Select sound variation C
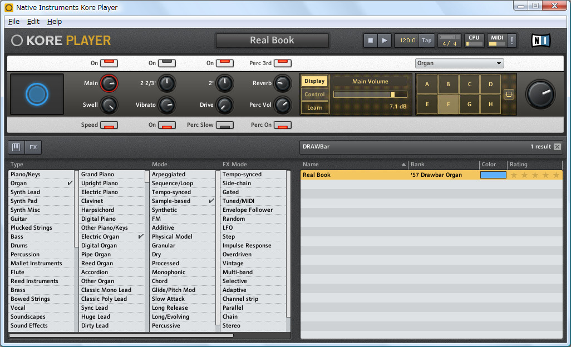Image resolution: width=571 pixels, height=347 pixels. point(469,84)
